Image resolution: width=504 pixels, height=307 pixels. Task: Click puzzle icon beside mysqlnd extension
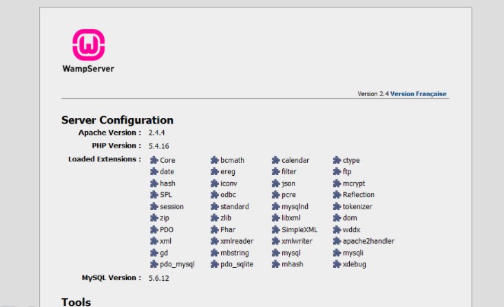click(275, 206)
